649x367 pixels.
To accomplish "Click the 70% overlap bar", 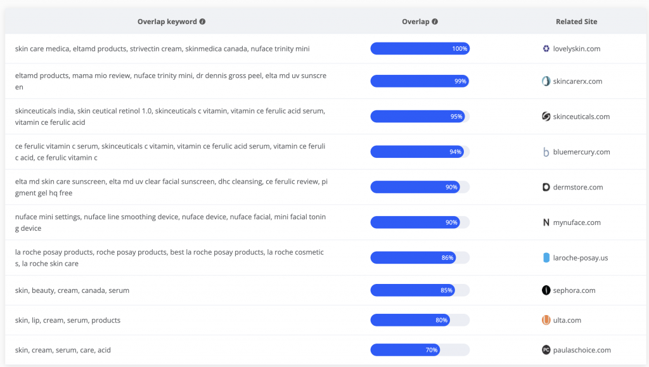I will coord(420,350).
